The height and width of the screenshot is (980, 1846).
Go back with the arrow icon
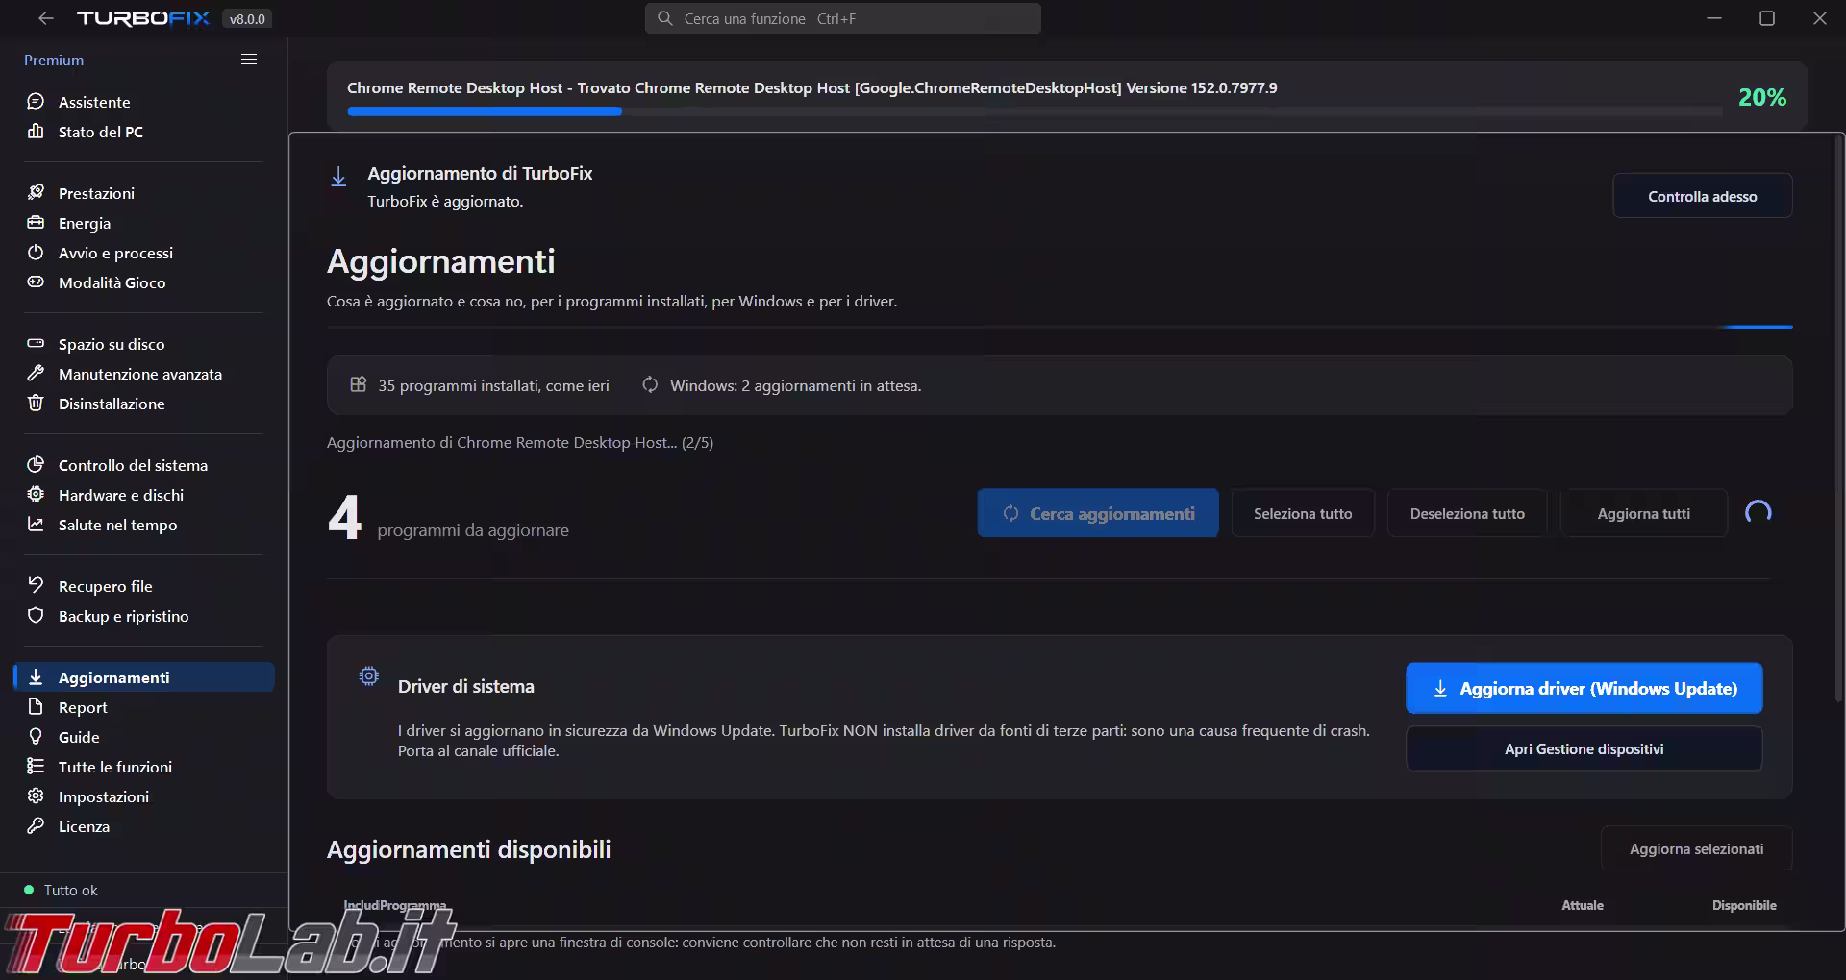point(45,18)
